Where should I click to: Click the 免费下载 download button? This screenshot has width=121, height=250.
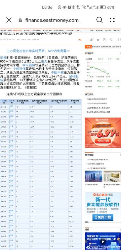pos(103,217)
